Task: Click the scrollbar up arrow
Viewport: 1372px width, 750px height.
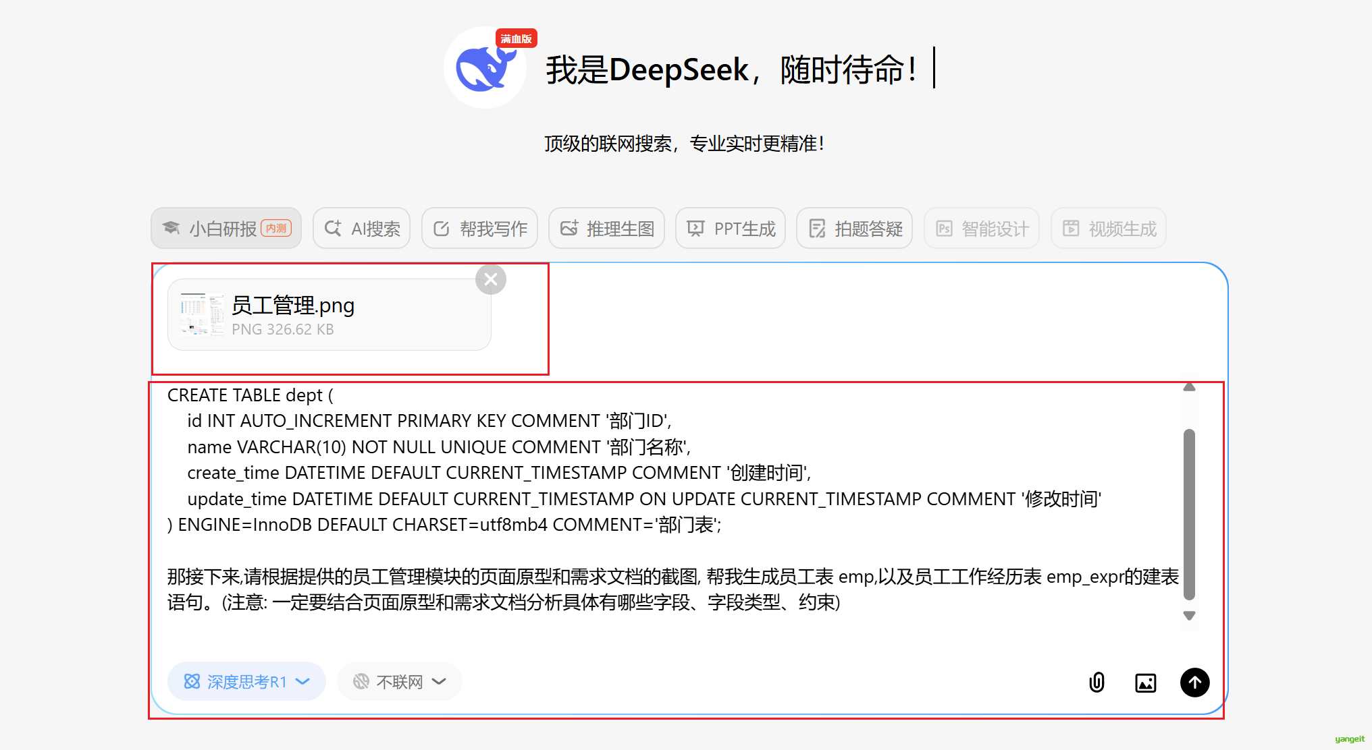Action: point(1190,387)
